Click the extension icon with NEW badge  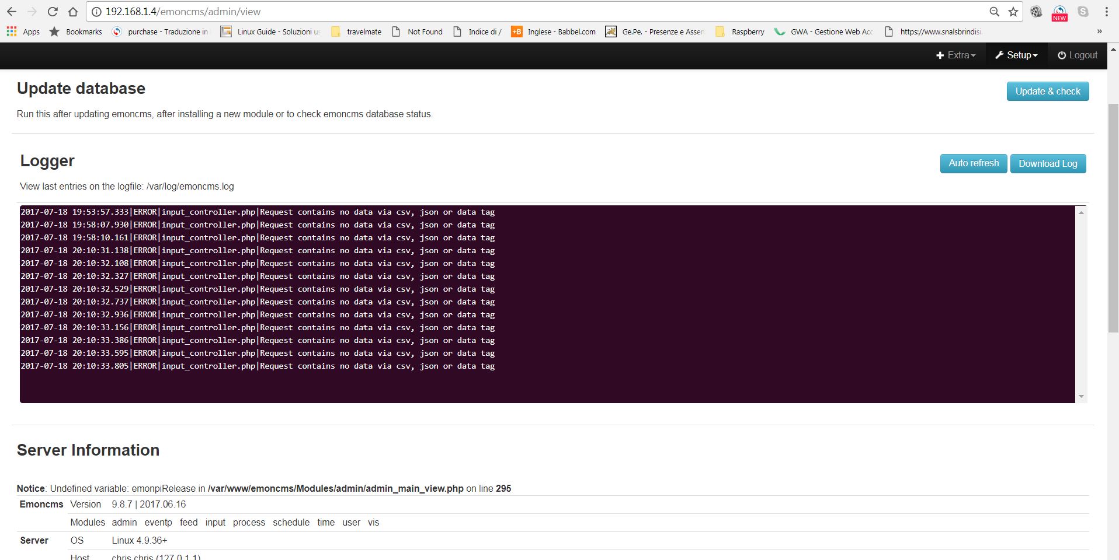1059,12
